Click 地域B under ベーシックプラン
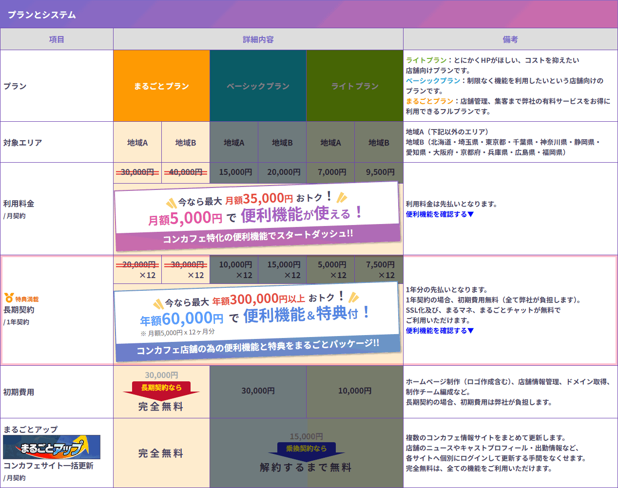618x488 pixels. 282,143
